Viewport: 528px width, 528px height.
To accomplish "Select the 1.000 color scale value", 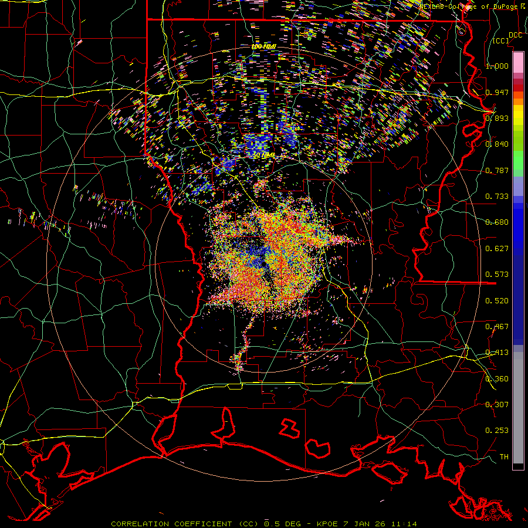I will coord(497,66).
